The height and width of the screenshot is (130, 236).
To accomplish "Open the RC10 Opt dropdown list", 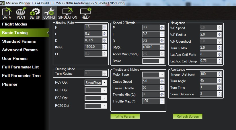I will (x=104, y=106).
